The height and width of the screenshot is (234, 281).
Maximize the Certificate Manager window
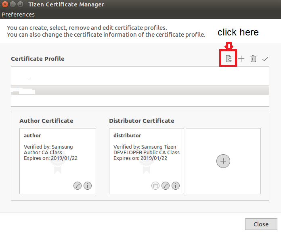tap(20, 4)
